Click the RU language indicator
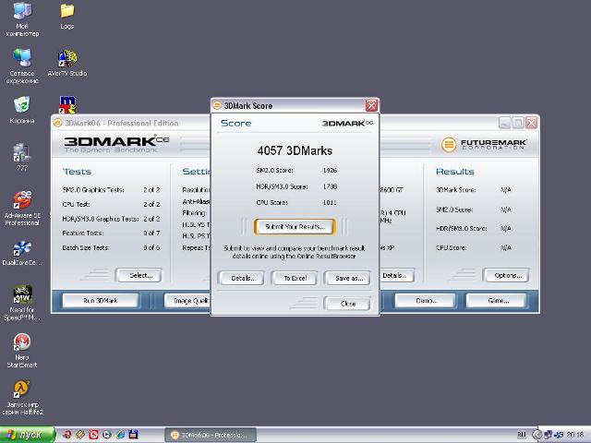 point(522,435)
